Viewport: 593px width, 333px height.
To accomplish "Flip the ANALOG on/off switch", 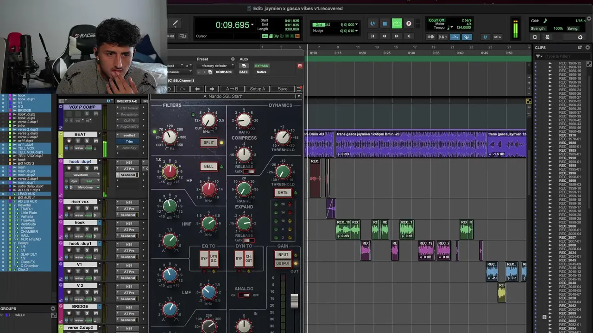I will 244,295.
